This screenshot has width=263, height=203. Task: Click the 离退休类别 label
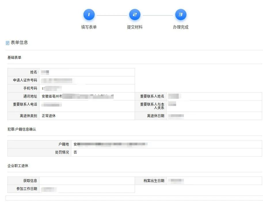[x=28, y=116]
